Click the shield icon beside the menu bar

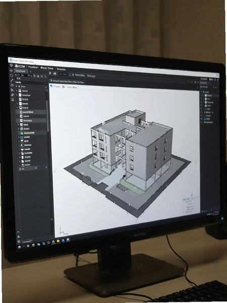pos(11,66)
